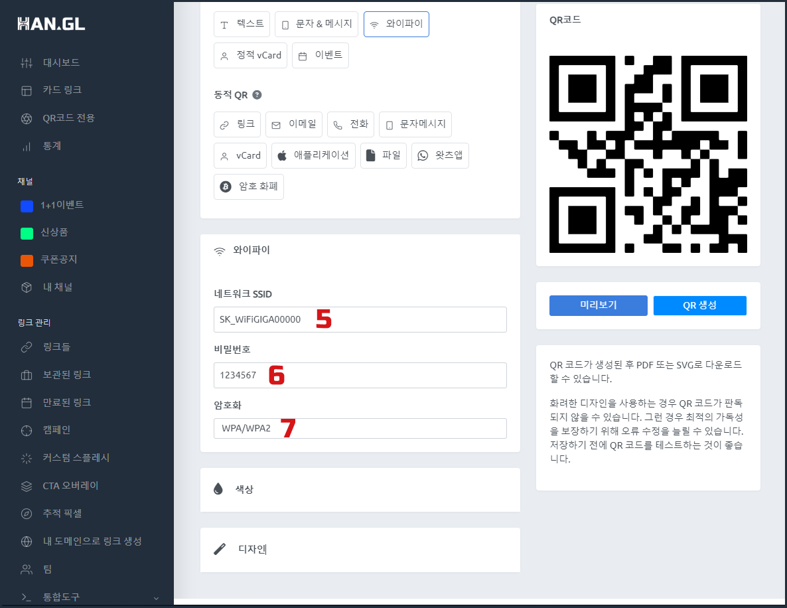Choose the 파일 file QR type
Image resolution: width=787 pixels, height=608 pixels.
pos(384,155)
